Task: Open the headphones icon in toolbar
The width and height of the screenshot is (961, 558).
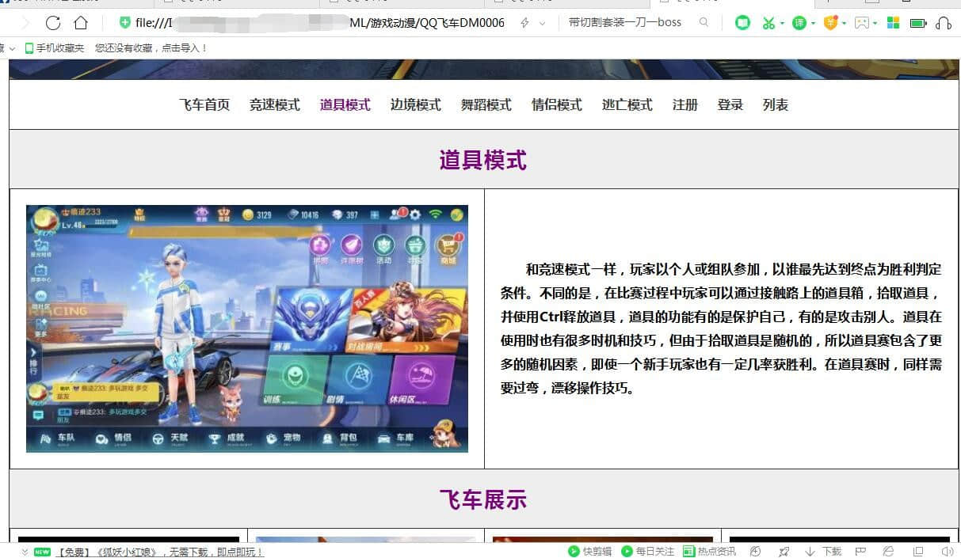Action: 943,23
